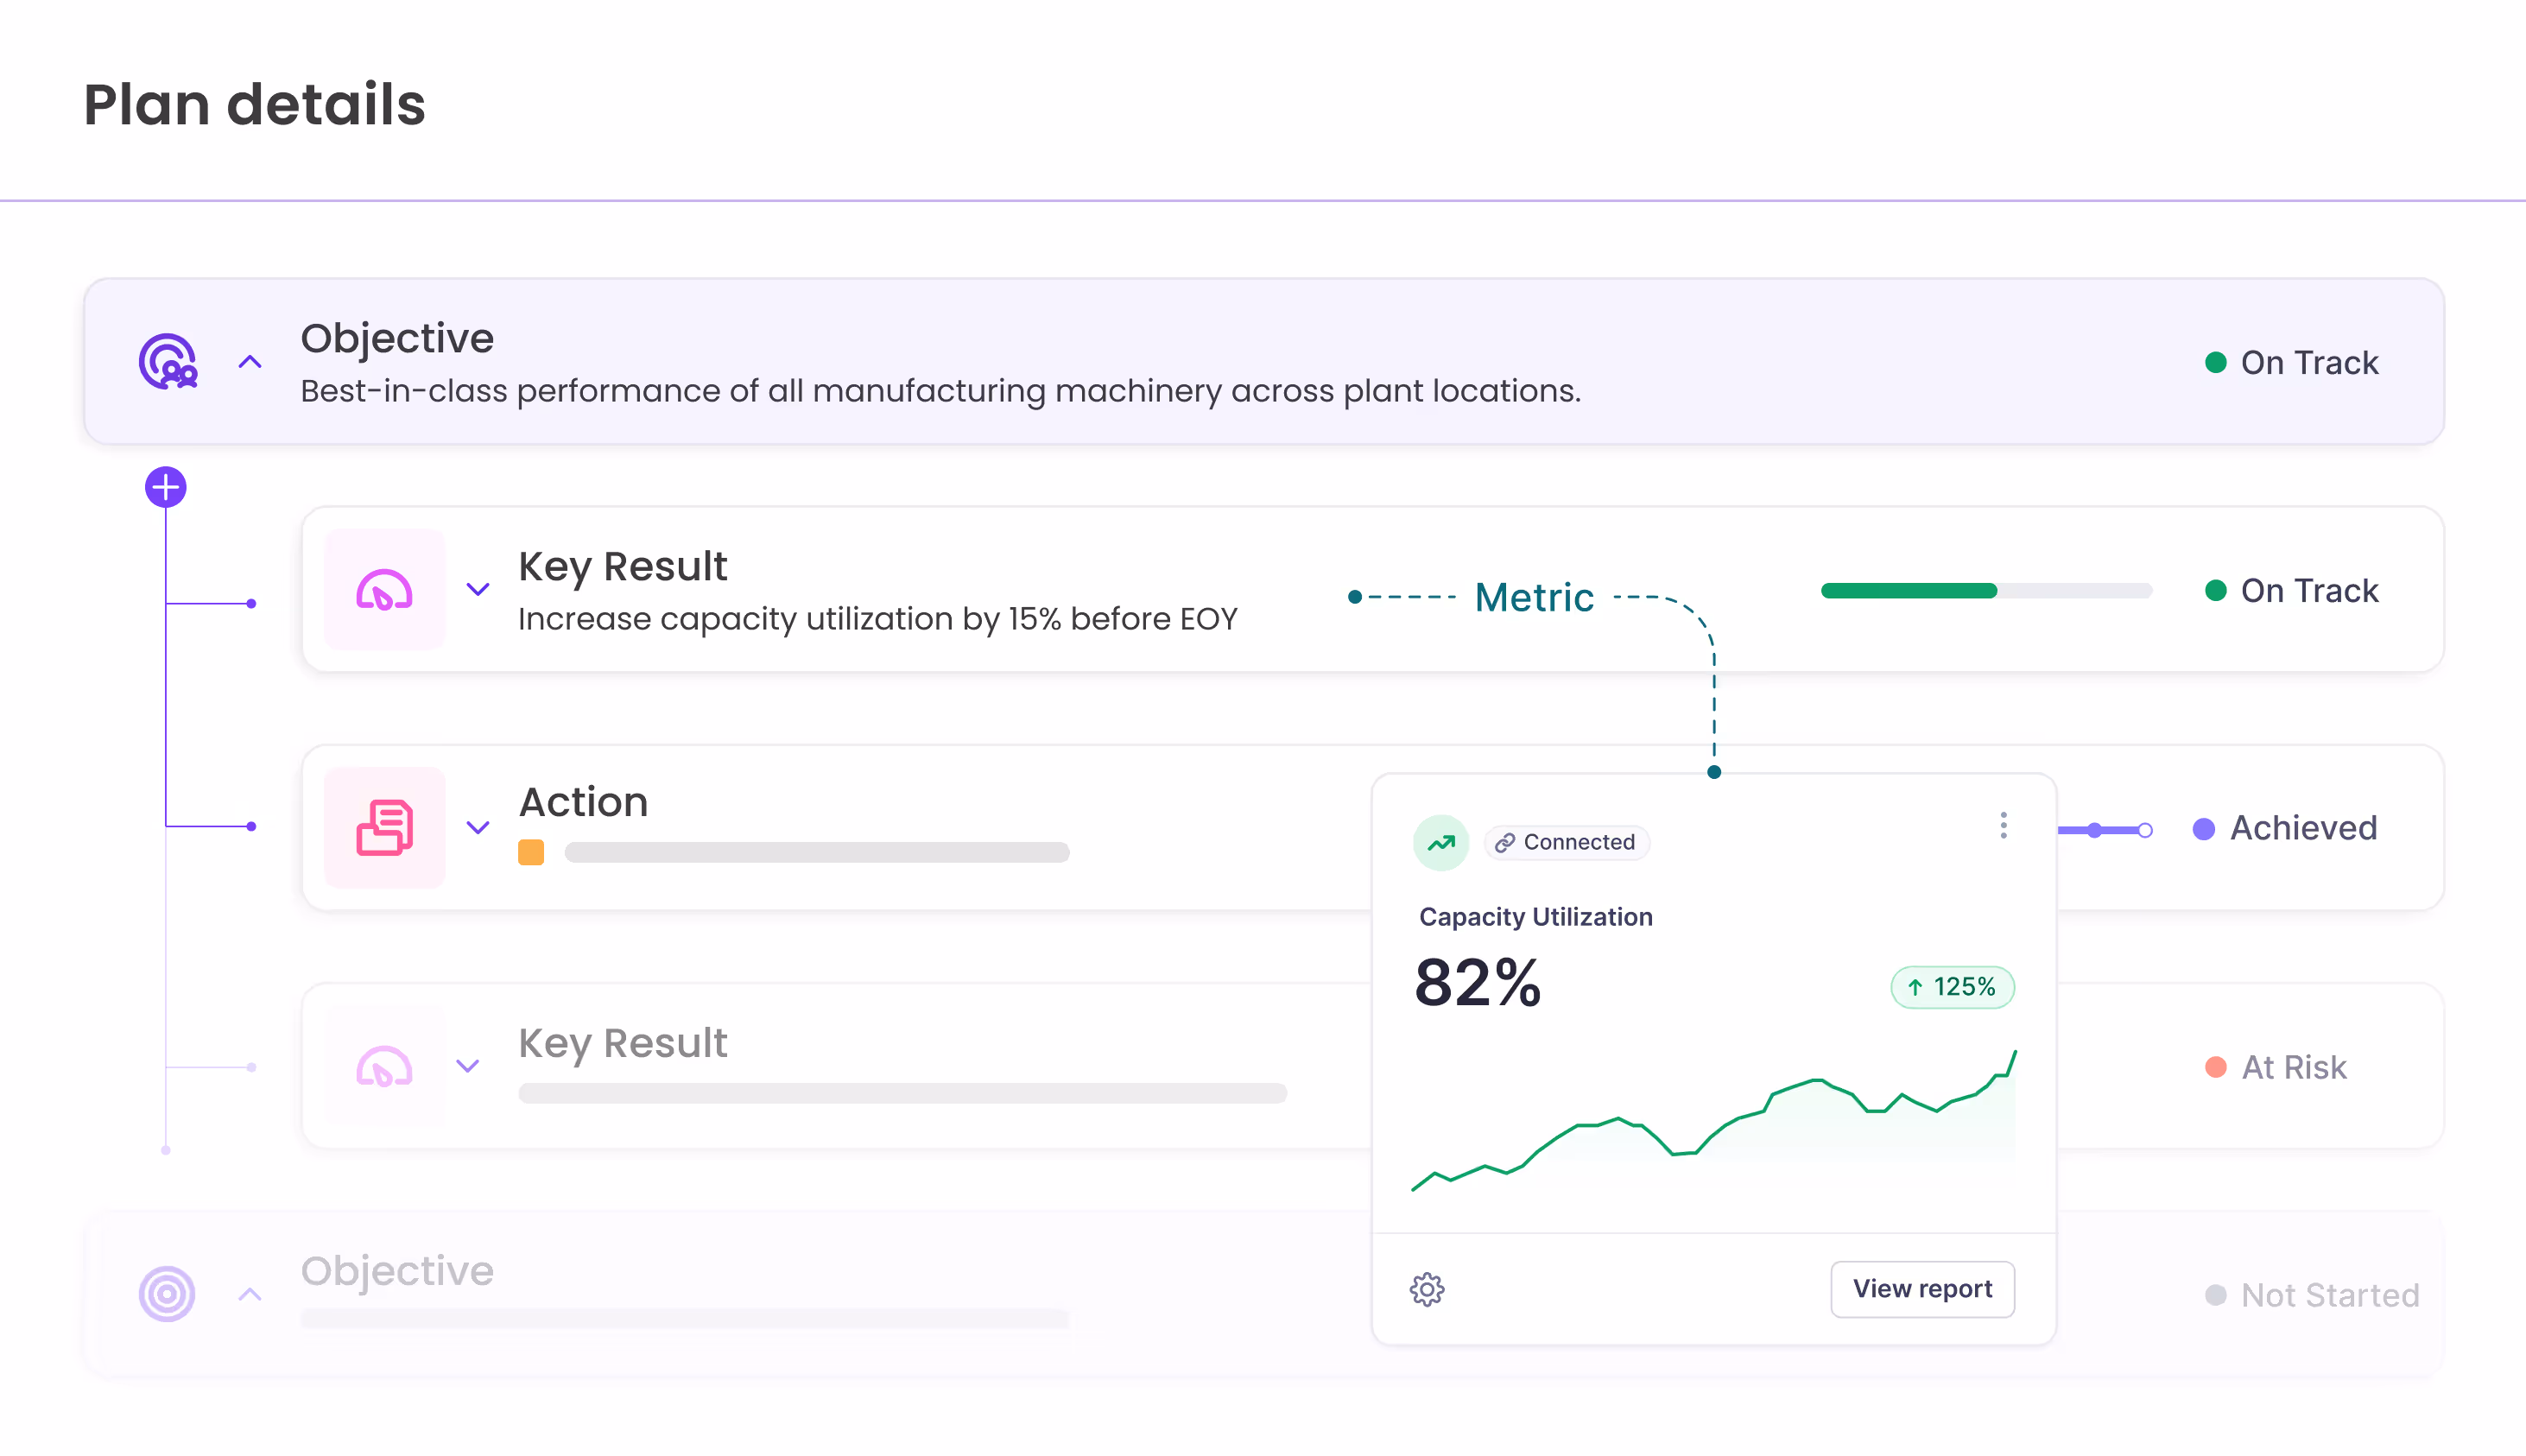Open the metric card settings gear
The height and width of the screenshot is (1456, 2526).
point(1427,1289)
